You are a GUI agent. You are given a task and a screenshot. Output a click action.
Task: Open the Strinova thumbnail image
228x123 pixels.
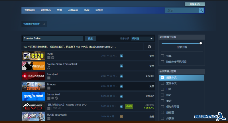click(33, 86)
